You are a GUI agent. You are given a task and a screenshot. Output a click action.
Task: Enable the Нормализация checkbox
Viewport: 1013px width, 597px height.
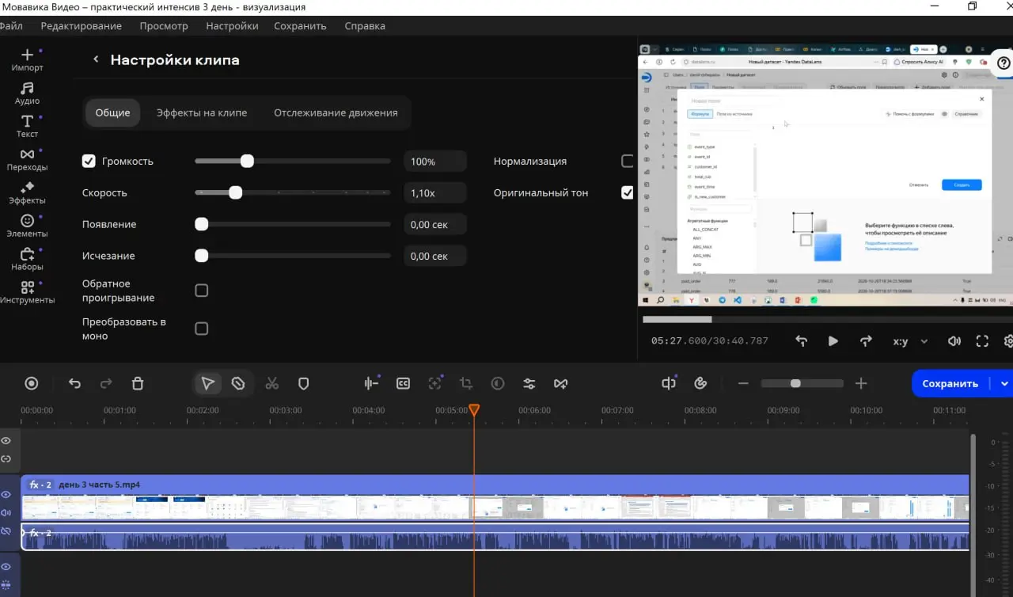pyautogui.click(x=628, y=162)
